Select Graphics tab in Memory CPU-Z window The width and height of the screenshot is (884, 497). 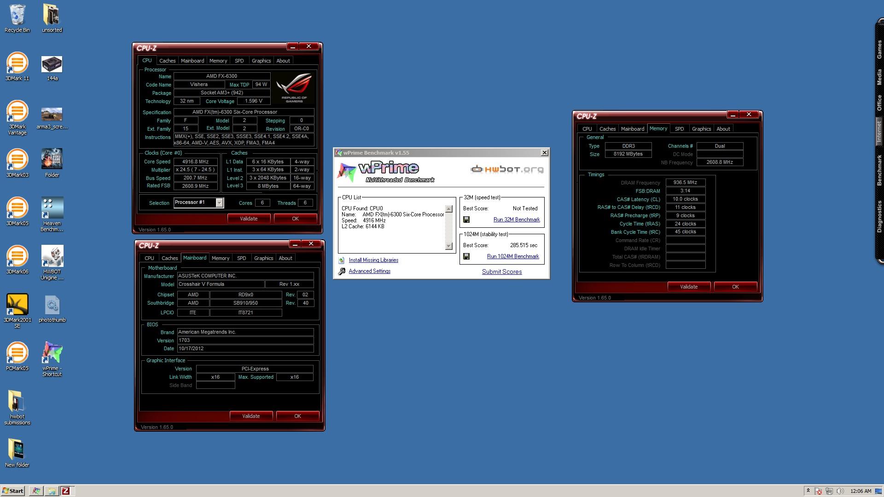[701, 129]
